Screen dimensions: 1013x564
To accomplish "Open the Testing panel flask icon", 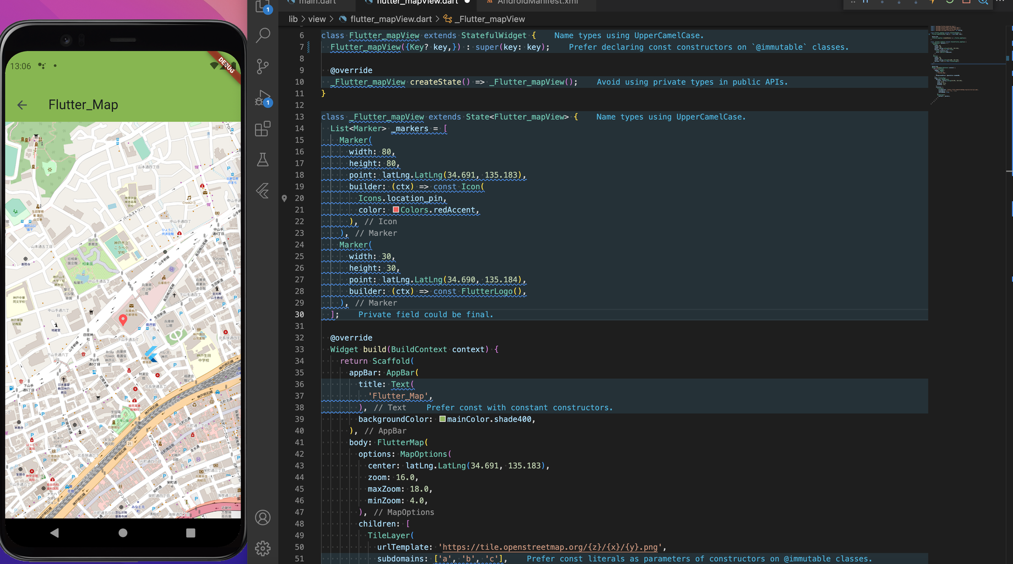I will pos(263,159).
